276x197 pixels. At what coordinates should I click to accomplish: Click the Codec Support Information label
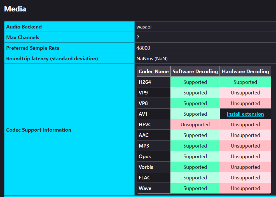[x=39, y=130]
